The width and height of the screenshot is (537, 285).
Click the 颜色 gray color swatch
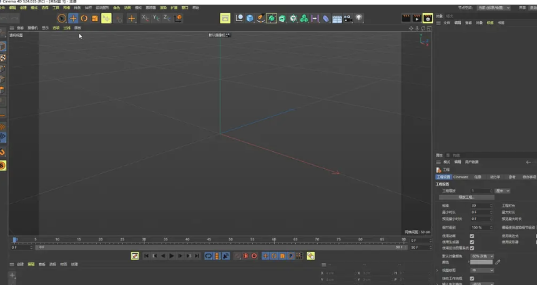[x=481, y=262]
